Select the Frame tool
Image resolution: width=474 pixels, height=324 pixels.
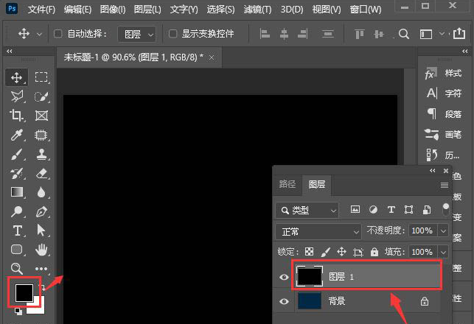click(41, 116)
